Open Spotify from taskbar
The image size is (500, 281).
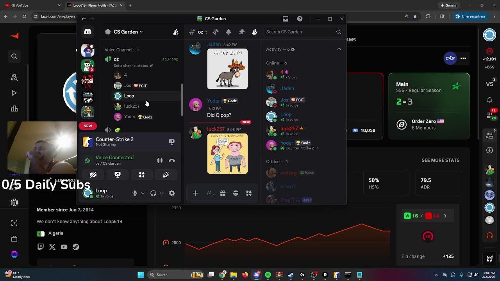pyautogui.click(x=268, y=275)
